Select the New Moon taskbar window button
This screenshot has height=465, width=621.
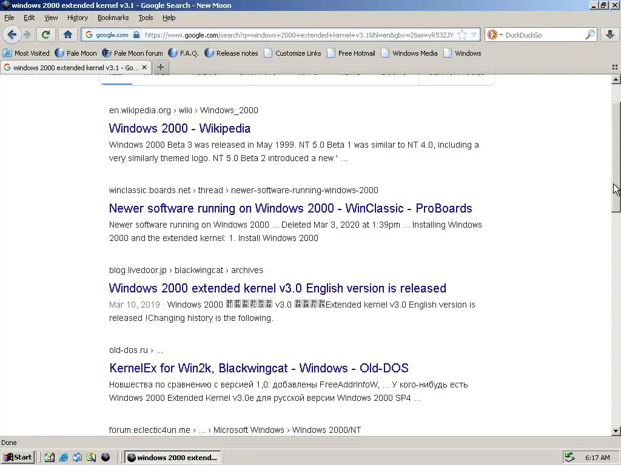pos(173,458)
